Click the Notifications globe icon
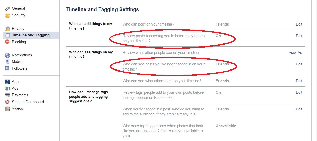Viewport: 317px width, 141px height. pos(7,55)
